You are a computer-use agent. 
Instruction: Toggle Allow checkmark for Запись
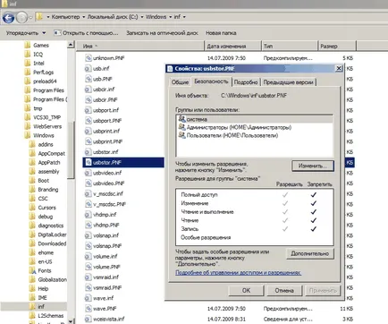pyautogui.click(x=285, y=229)
